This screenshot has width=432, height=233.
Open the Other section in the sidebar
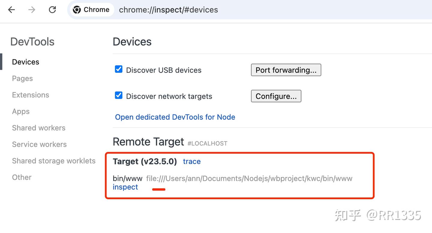click(x=22, y=177)
